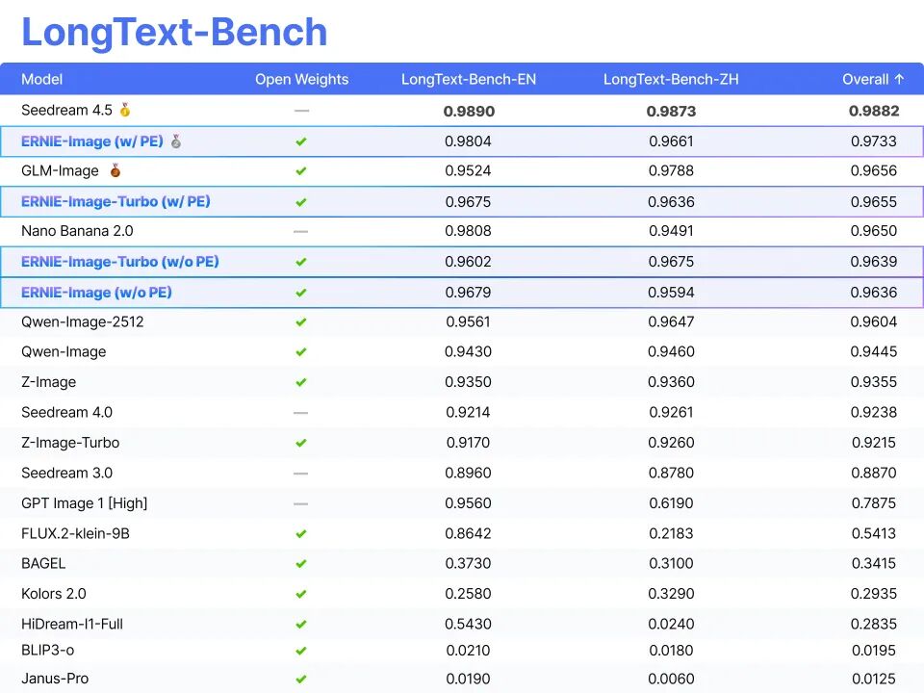This screenshot has width=924, height=693.
Task: Sort by the LongText-Bench-EN column header
Action: (469, 80)
